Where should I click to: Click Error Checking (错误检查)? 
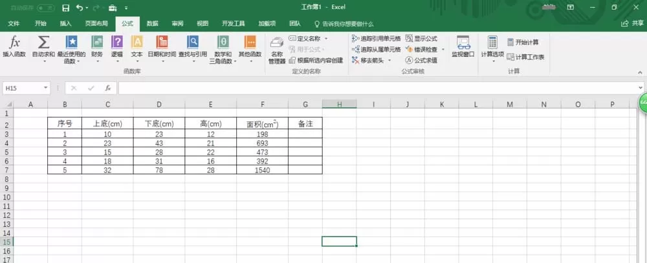pyautogui.click(x=422, y=49)
